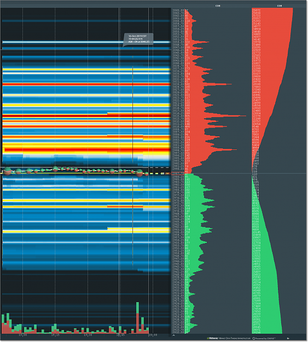Select the COB header over the order-size histogram
Image resolution: width=308 pixels, height=342 pixels.
(x=218, y=6)
